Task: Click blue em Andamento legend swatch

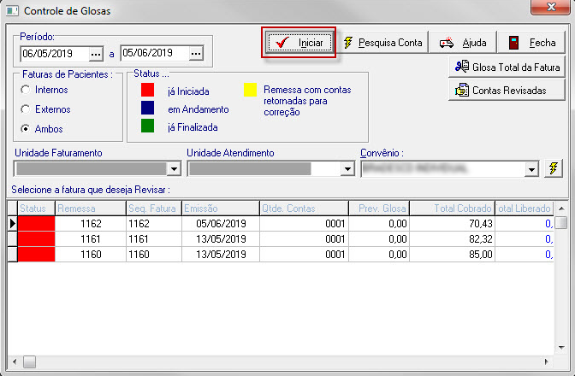Action: (147, 108)
